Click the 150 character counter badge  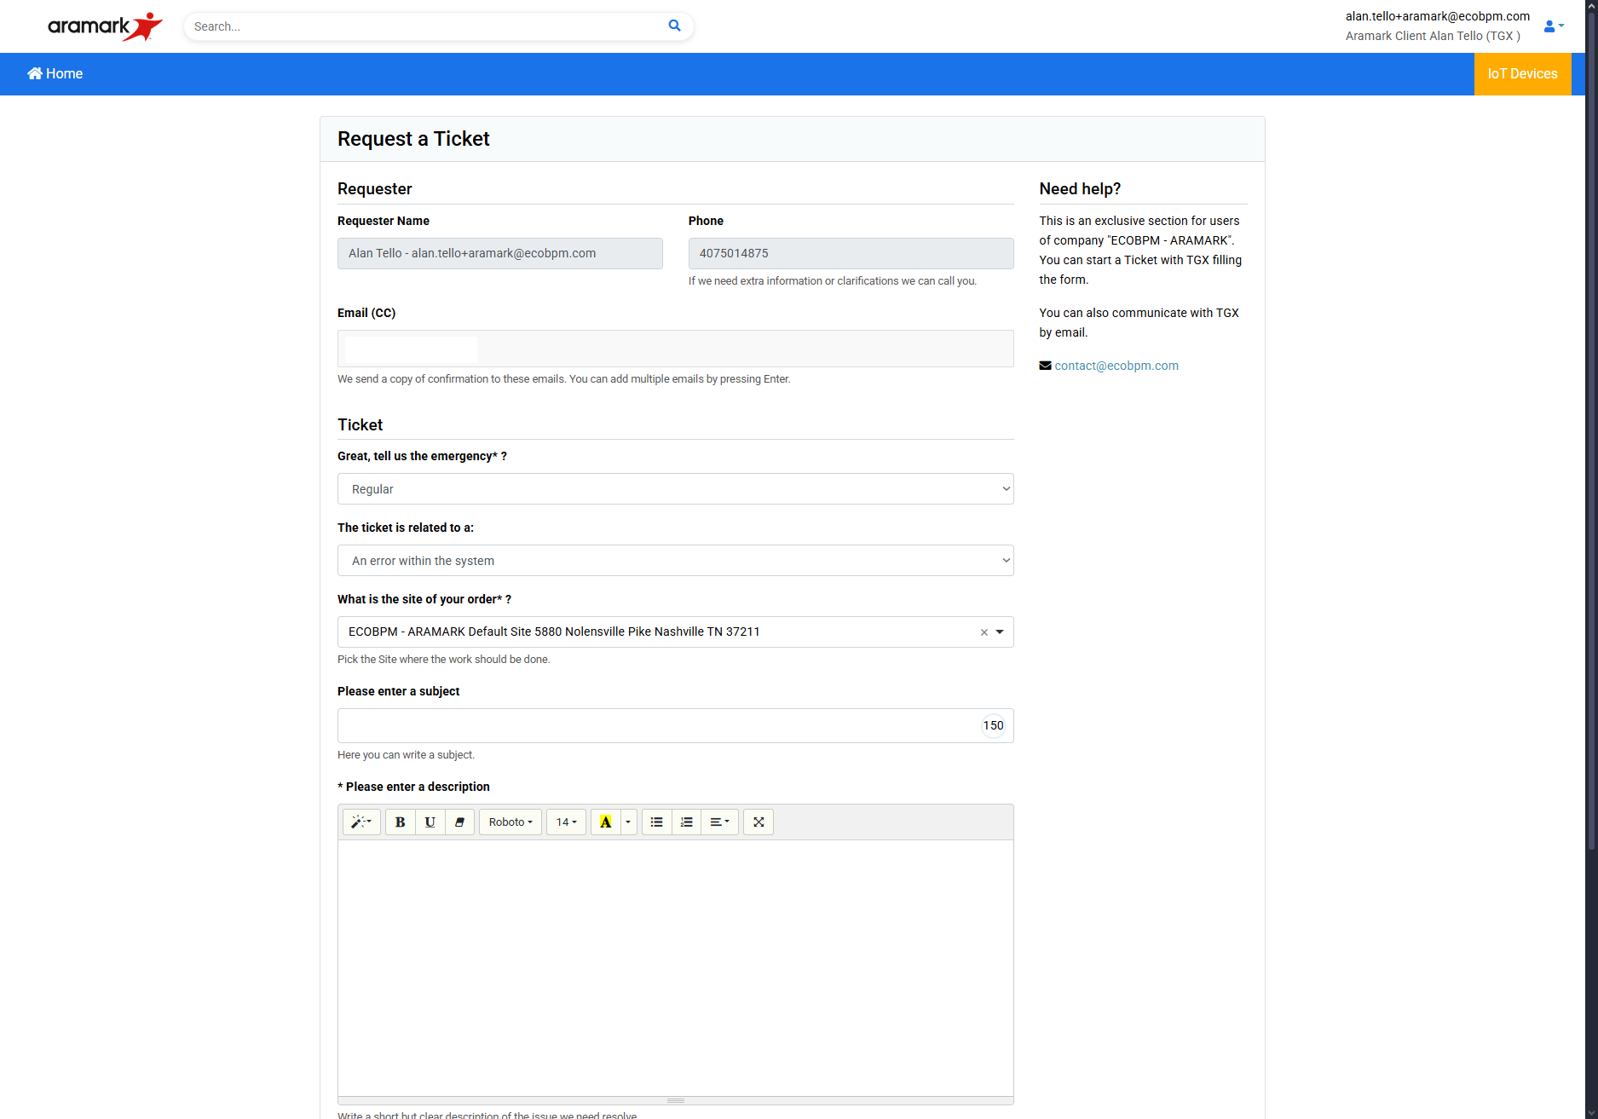pyautogui.click(x=993, y=726)
